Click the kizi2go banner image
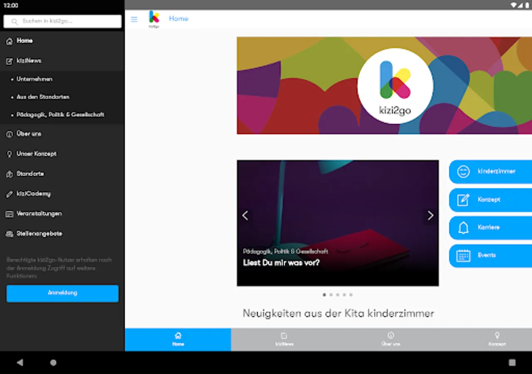 tap(384, 86)
